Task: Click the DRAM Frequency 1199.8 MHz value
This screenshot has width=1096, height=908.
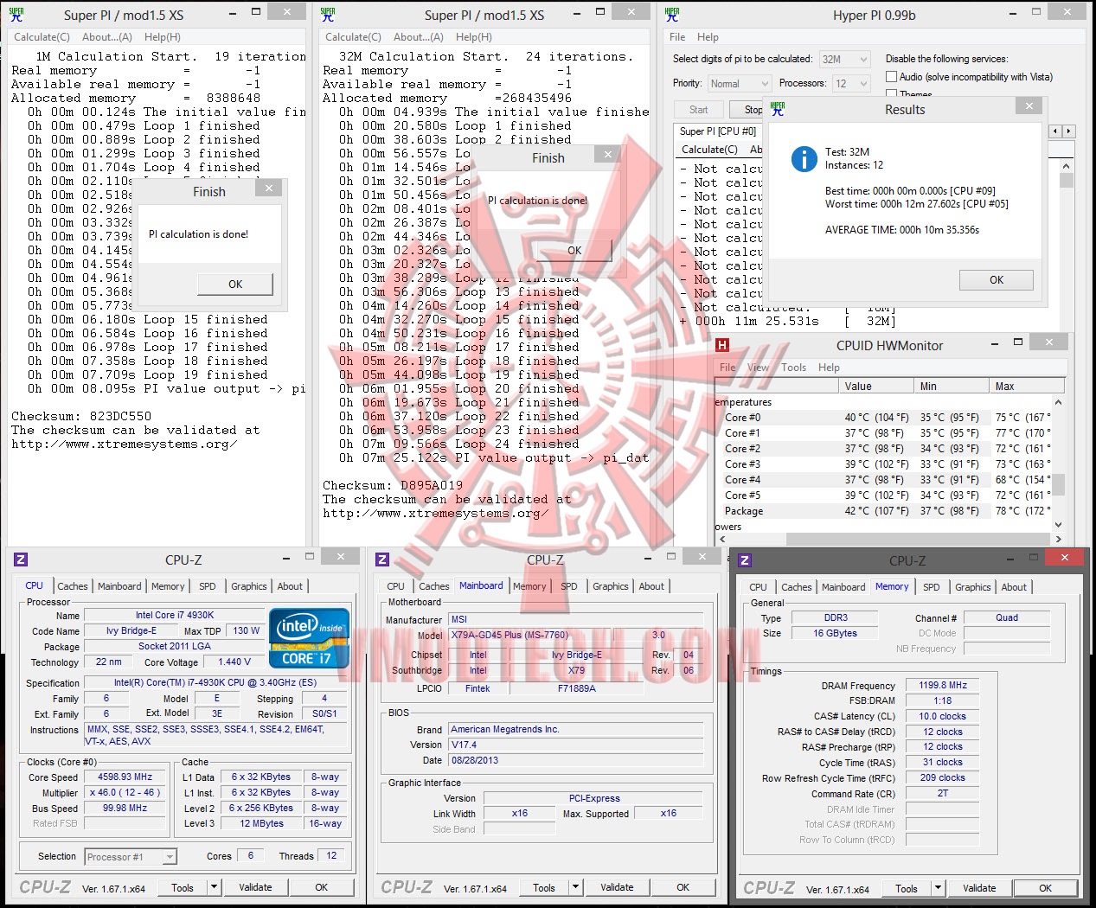Action: pos(943,685)
